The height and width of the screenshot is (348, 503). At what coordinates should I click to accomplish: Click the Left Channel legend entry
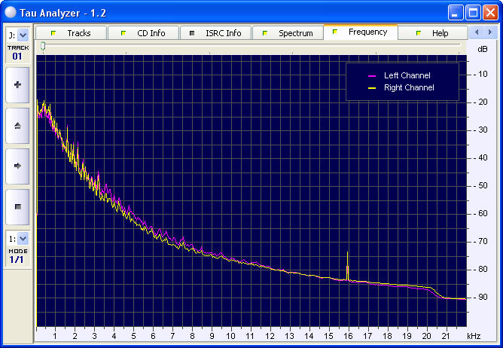click(x=399, y=75)
